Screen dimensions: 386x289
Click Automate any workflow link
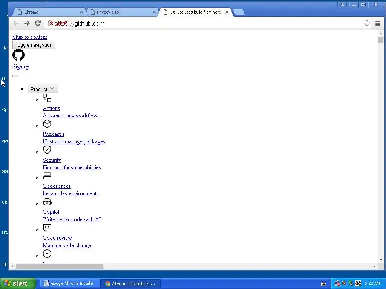click(70, 116)
